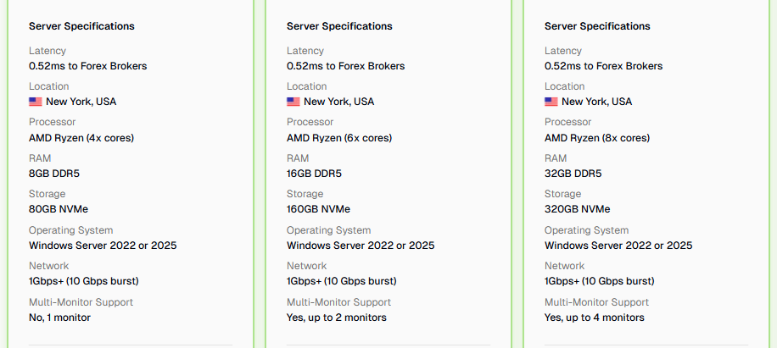Click 'Yes, up to 4 monitors' text

coord(595,318)
